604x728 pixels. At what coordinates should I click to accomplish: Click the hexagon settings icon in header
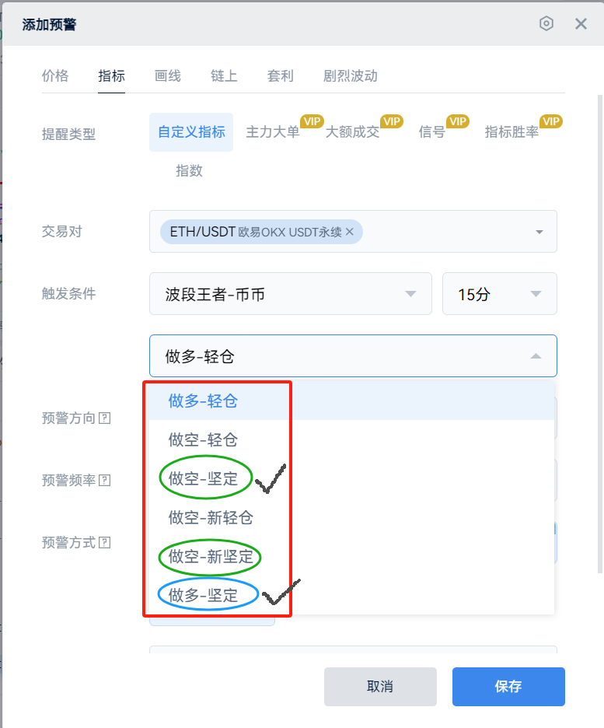point(546,24)
